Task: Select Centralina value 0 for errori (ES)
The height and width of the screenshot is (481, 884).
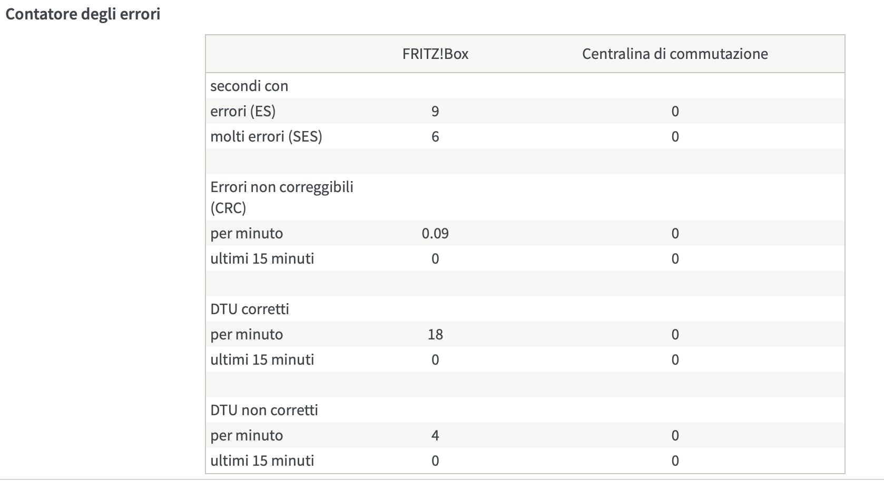Action: pos(675,111)
